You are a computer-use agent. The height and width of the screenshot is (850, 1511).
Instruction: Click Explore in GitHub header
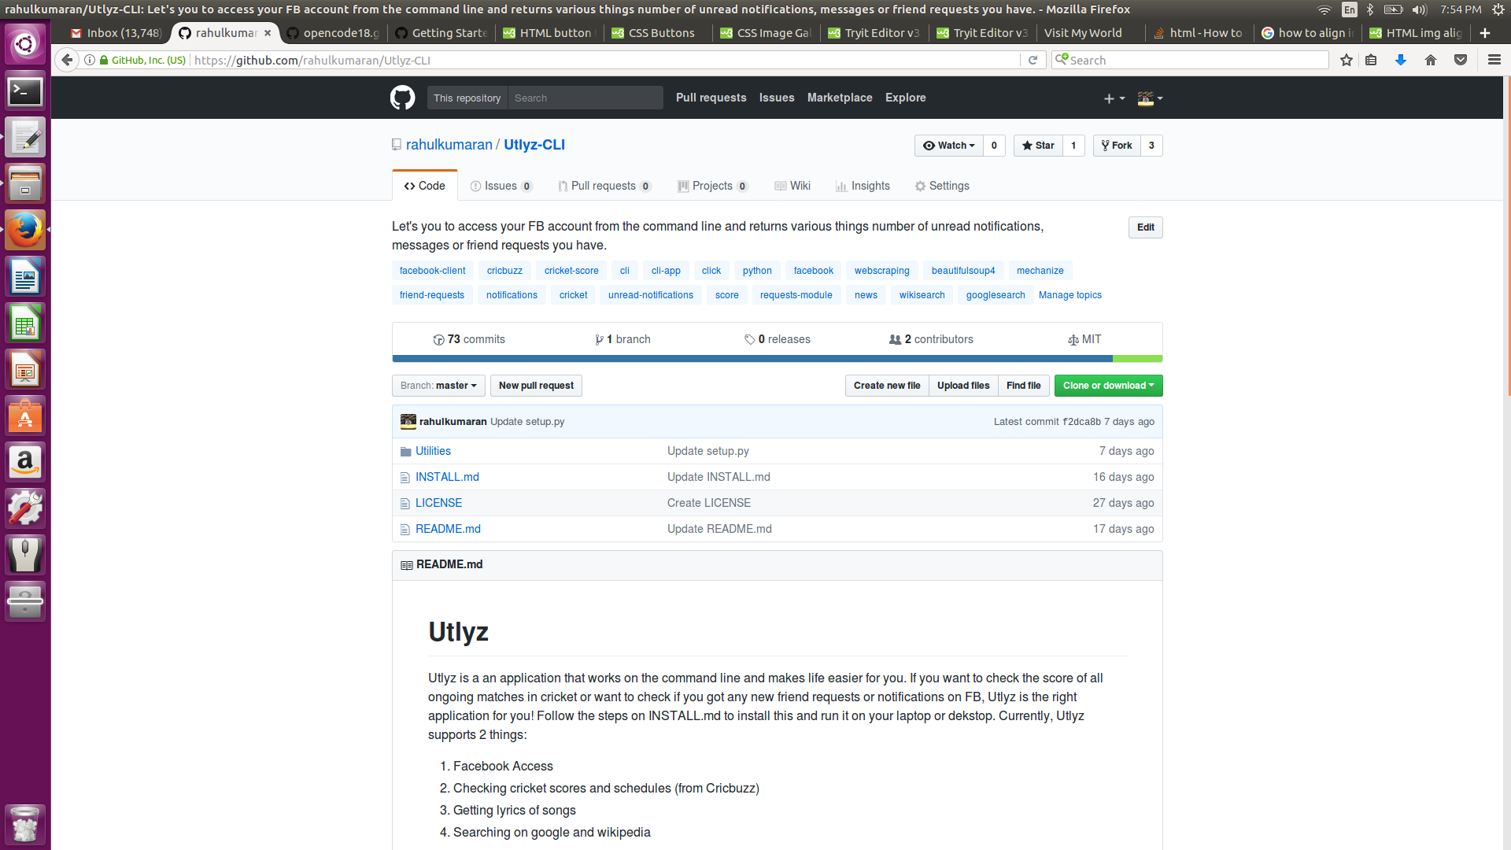point(905,98)
